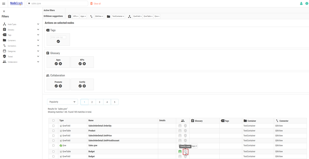Click the Enter new tag field

tap(58, 37)
